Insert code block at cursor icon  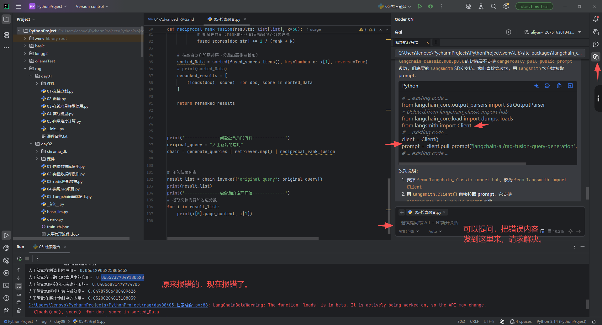548,86
